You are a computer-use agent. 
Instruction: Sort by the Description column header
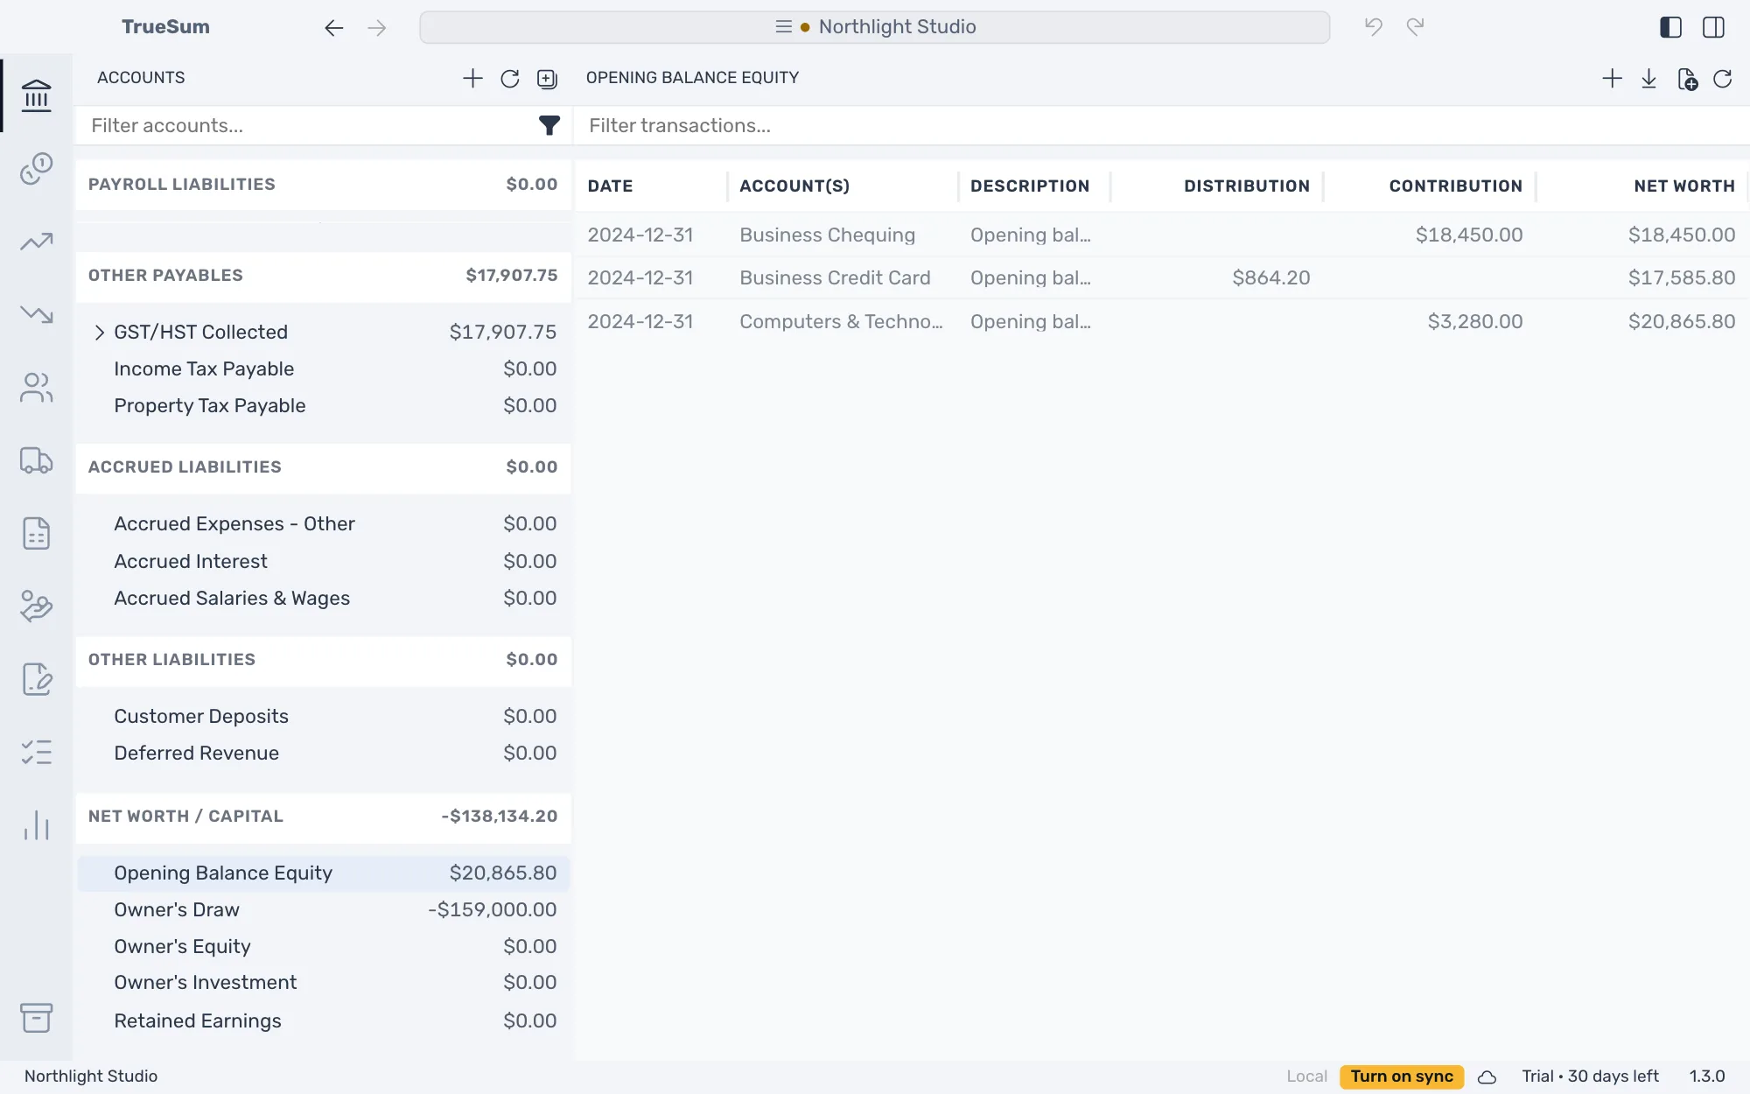[1029, 186]
